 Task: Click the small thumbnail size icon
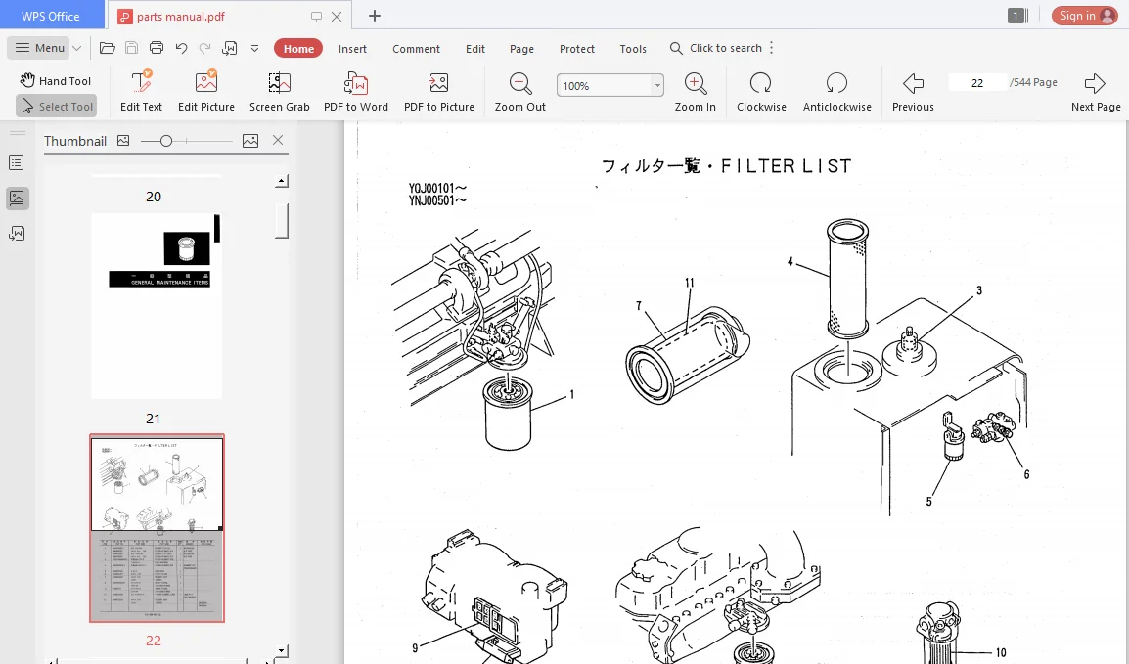click(x=123, y=140)
